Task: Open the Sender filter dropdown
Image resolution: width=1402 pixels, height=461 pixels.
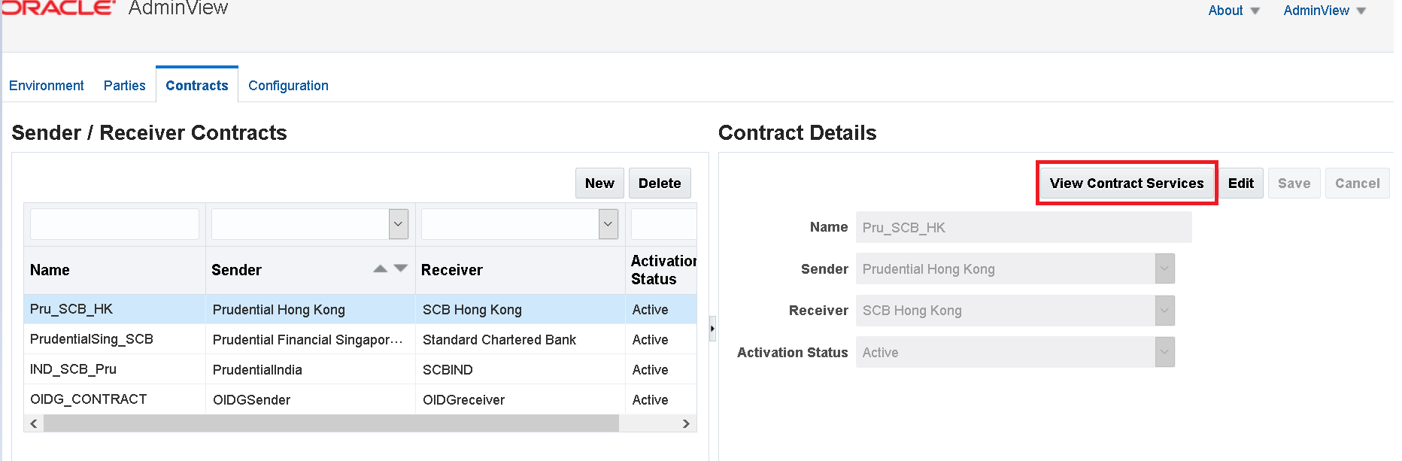Action: [x=398, y=223]
